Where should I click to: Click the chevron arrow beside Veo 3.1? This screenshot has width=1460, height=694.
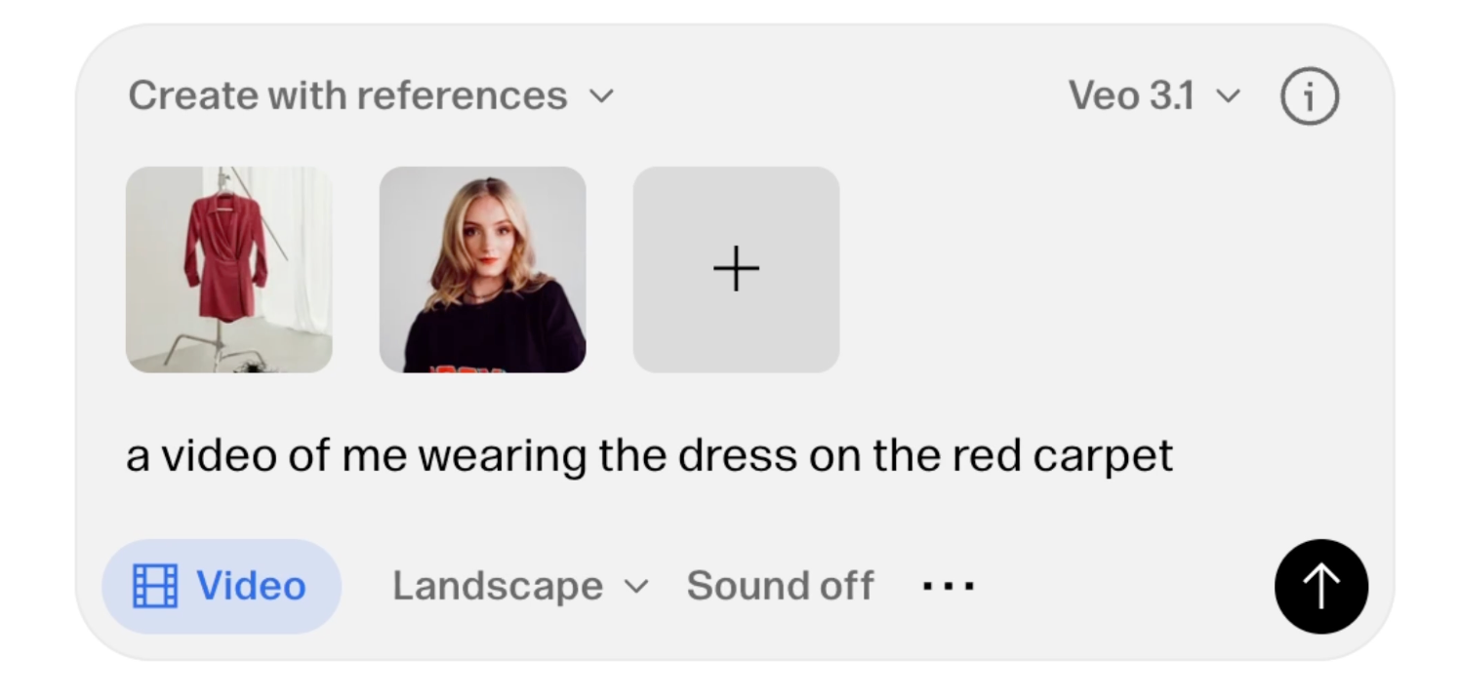[1228, 96]
